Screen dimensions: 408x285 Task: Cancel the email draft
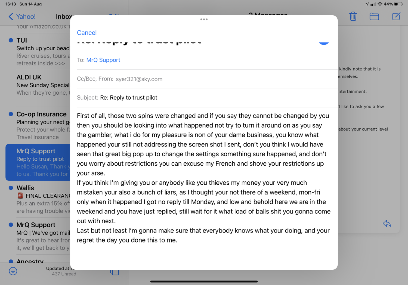tap(86, 33)
